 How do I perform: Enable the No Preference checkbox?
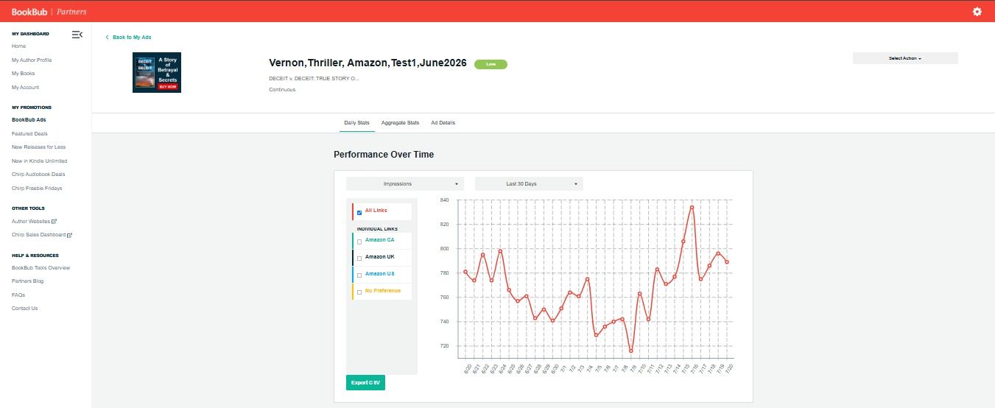(359, 292)
